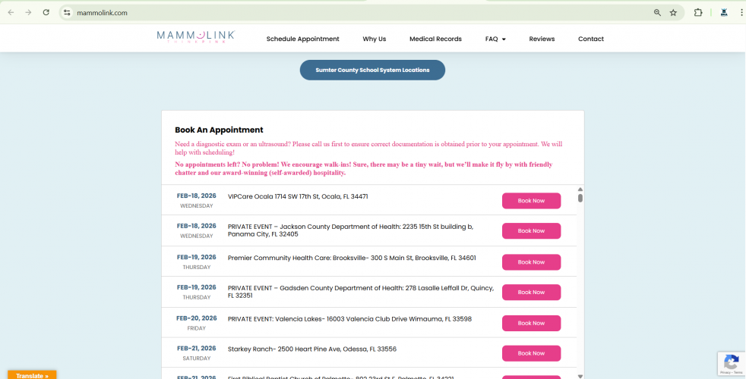746x379 pixels.
Task: Click the MammoLink logo
Action: coord(196,36)
